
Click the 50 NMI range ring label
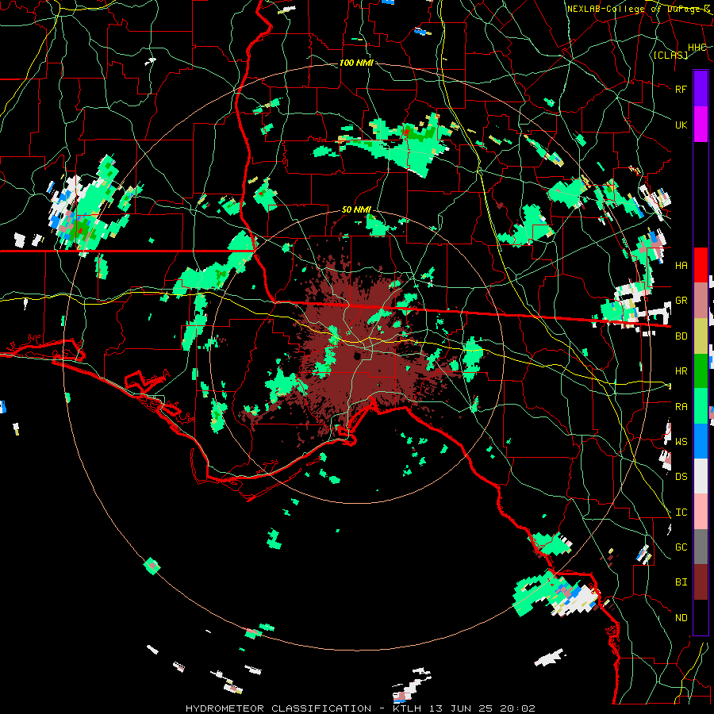356,209
